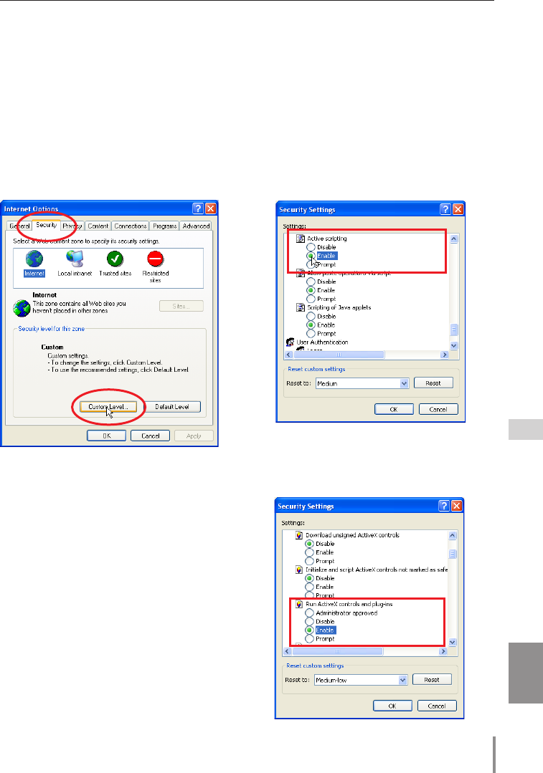
Task: Select Disable under Scripting of Java applets
Action: click(x=311, y=317)
